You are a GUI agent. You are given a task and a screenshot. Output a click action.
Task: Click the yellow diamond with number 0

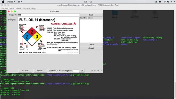pyautogui.click(x=37, y=37)
